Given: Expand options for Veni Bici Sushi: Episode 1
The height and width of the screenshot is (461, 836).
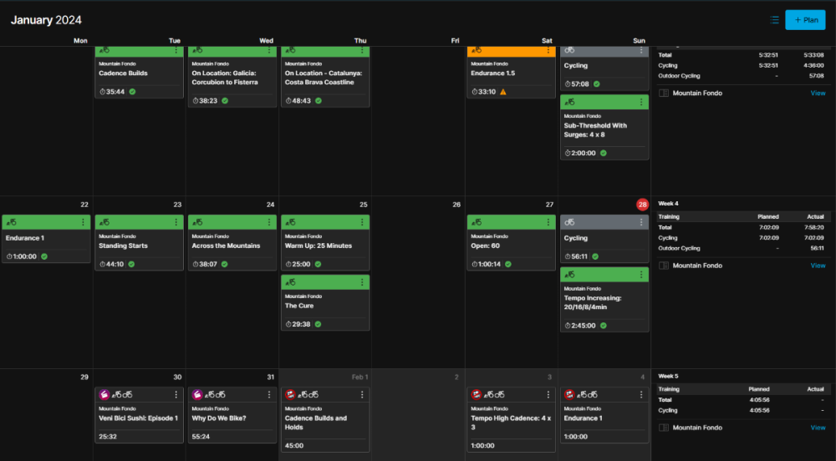Looking at the screenshot, I should tap(176, 394).
